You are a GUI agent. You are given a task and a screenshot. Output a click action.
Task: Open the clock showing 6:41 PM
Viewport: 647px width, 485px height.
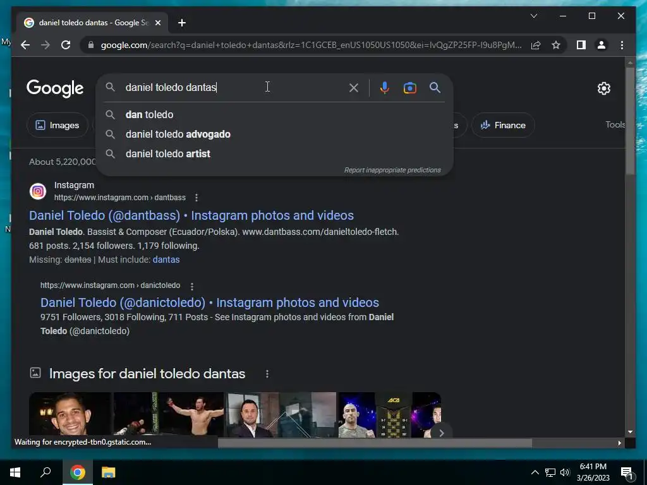point(593,472)
